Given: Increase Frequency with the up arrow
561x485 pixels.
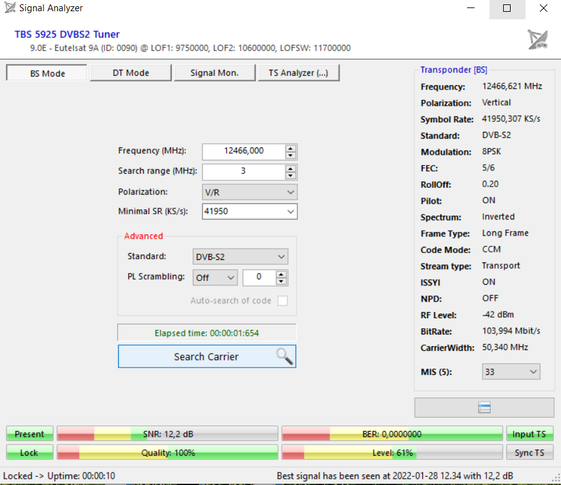Looking at the screenshot, I should [290, 148].
